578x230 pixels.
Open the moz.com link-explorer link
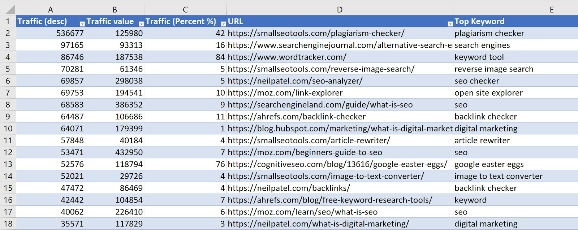285,92
